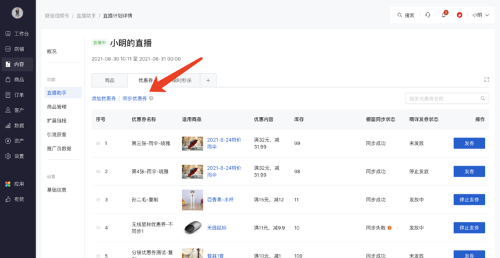Open the 有赞 thumbs-up icon

pos(8,199)
